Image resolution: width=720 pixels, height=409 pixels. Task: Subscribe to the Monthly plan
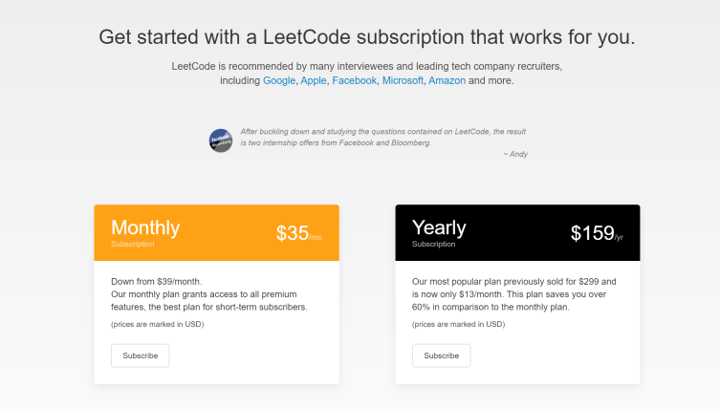click(140, 355)
